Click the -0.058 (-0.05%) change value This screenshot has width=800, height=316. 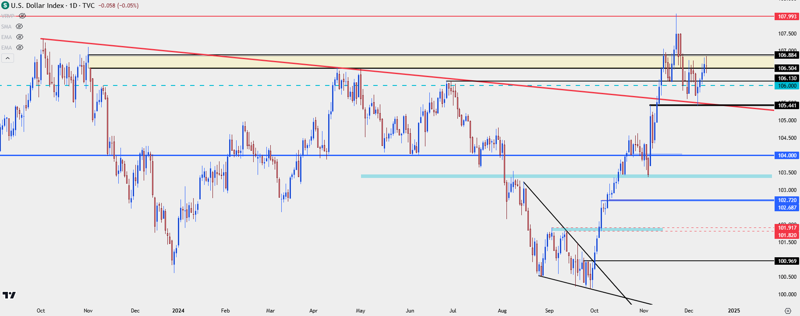click(118, 5)
